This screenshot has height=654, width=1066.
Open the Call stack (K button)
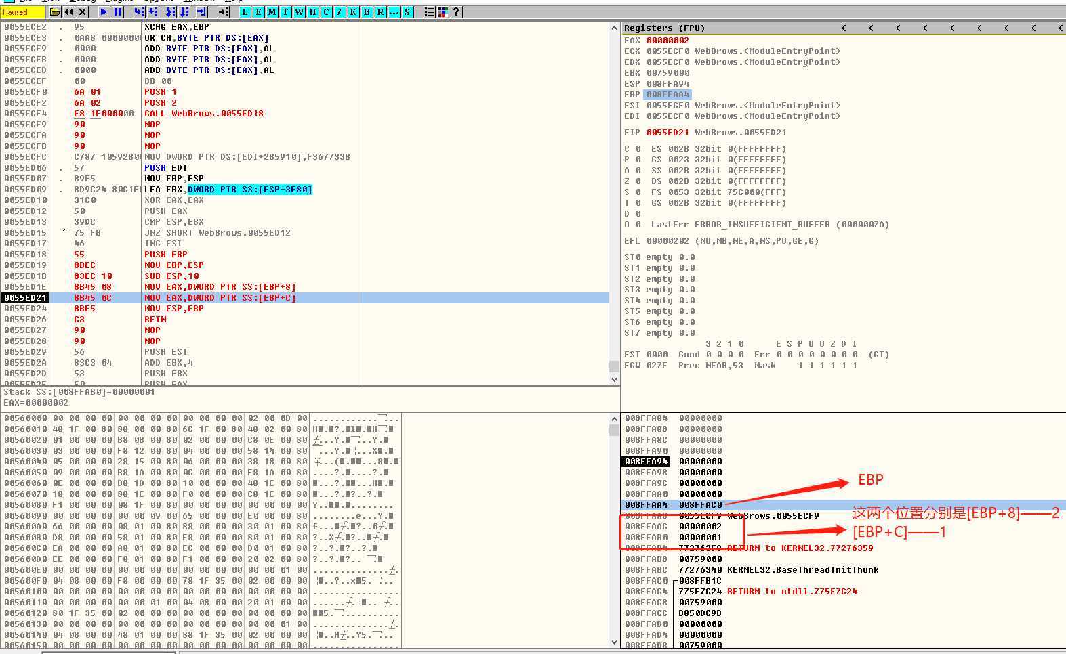point(353,12)
